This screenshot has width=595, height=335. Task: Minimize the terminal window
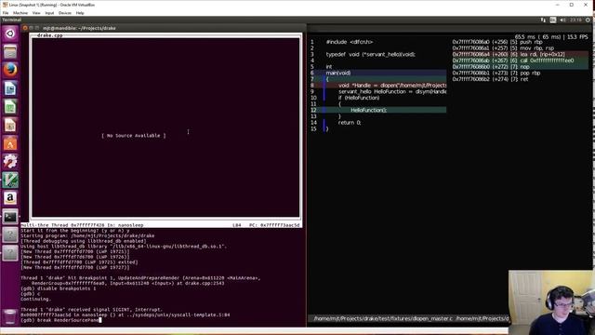coord(31,28)
